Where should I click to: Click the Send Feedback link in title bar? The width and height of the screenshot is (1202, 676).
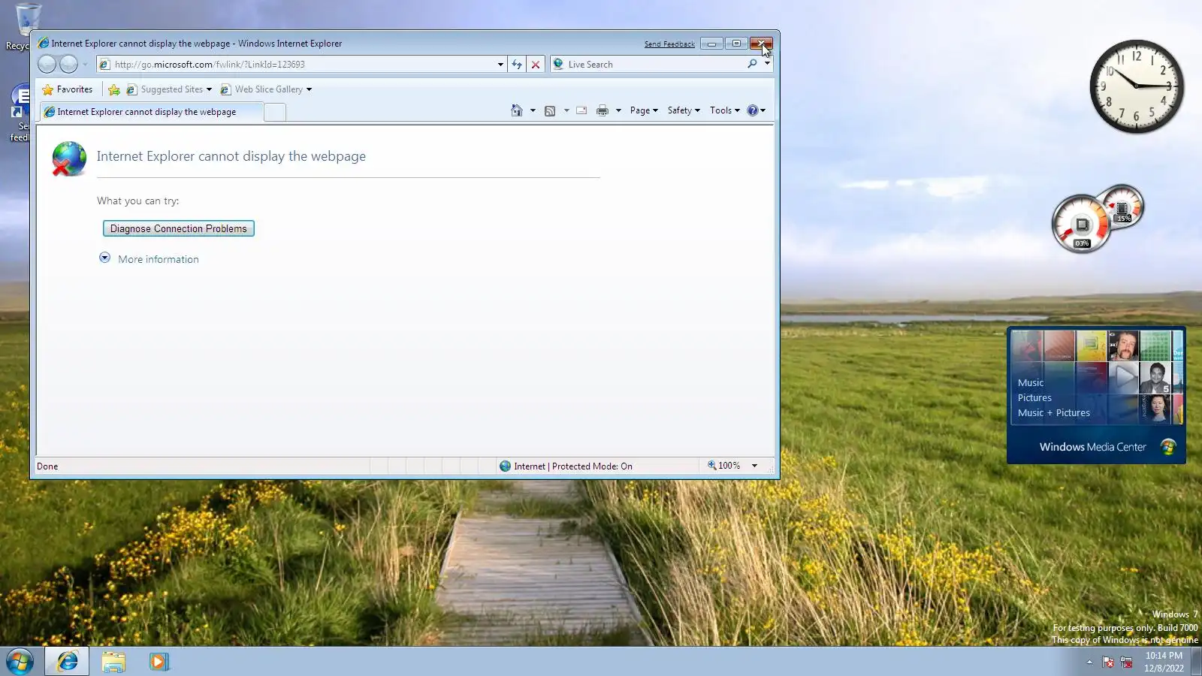pos(669,44)
